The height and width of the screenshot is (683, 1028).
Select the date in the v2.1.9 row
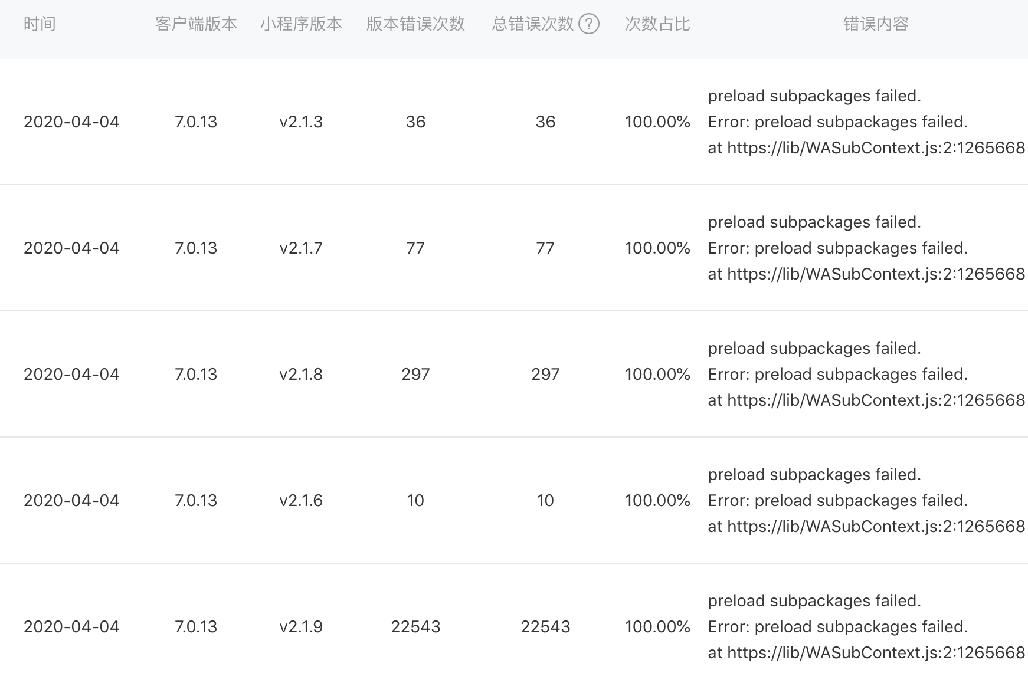[71, 627]
